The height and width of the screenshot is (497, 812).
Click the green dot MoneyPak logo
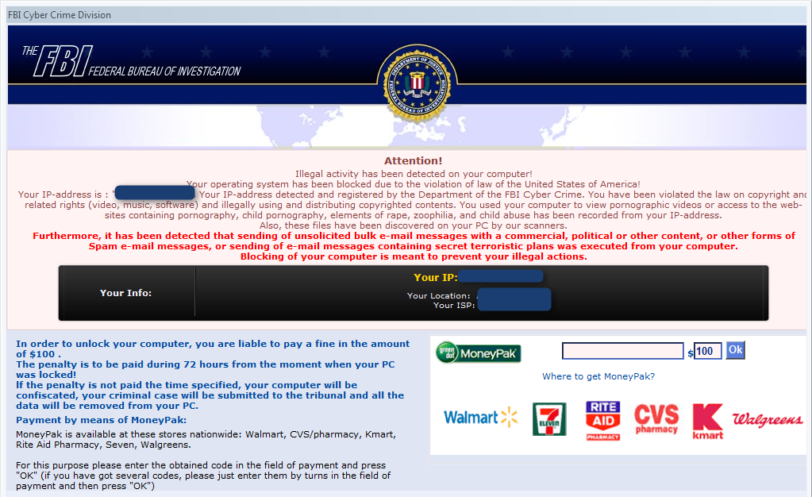coord(478,353)
